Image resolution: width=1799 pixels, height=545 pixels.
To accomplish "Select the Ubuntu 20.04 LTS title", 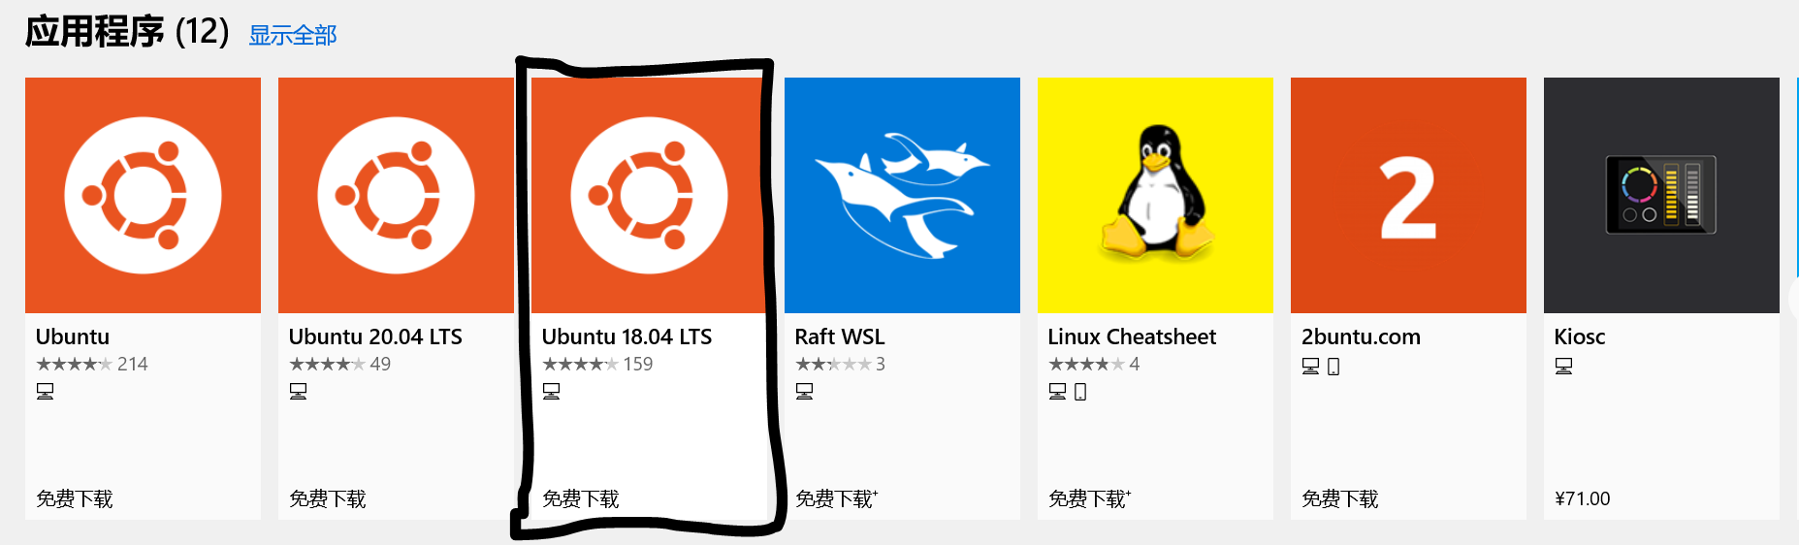I will (x=375, y=337).
